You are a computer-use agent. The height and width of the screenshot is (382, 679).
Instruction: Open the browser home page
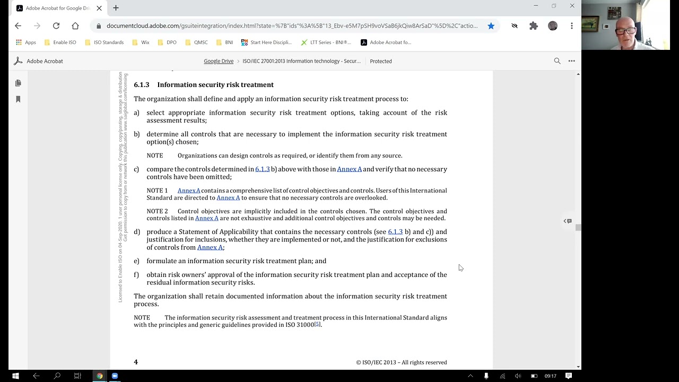(75, 25)
